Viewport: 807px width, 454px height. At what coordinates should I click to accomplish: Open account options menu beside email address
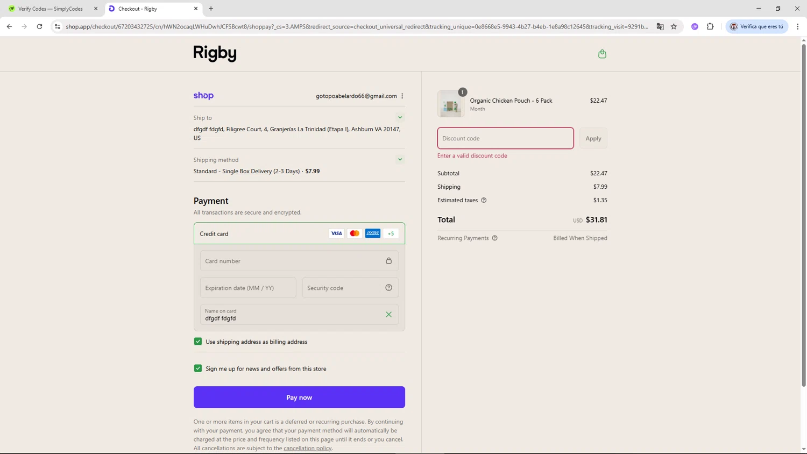coord(402,96)
